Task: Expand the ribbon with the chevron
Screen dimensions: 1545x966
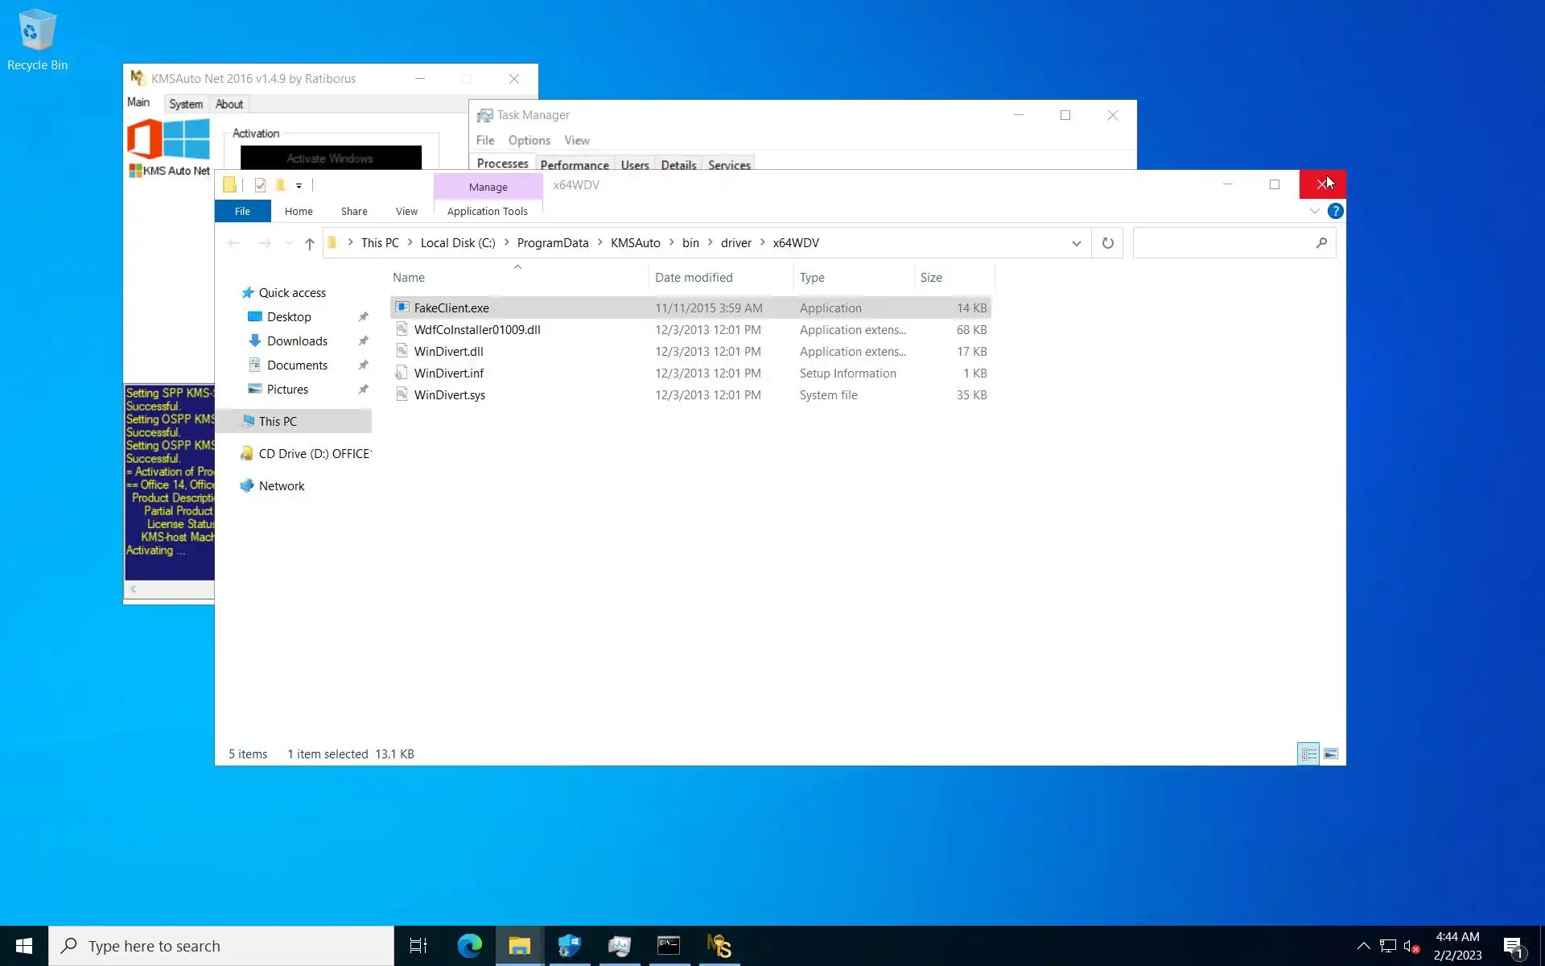Action: (1314, 211)
